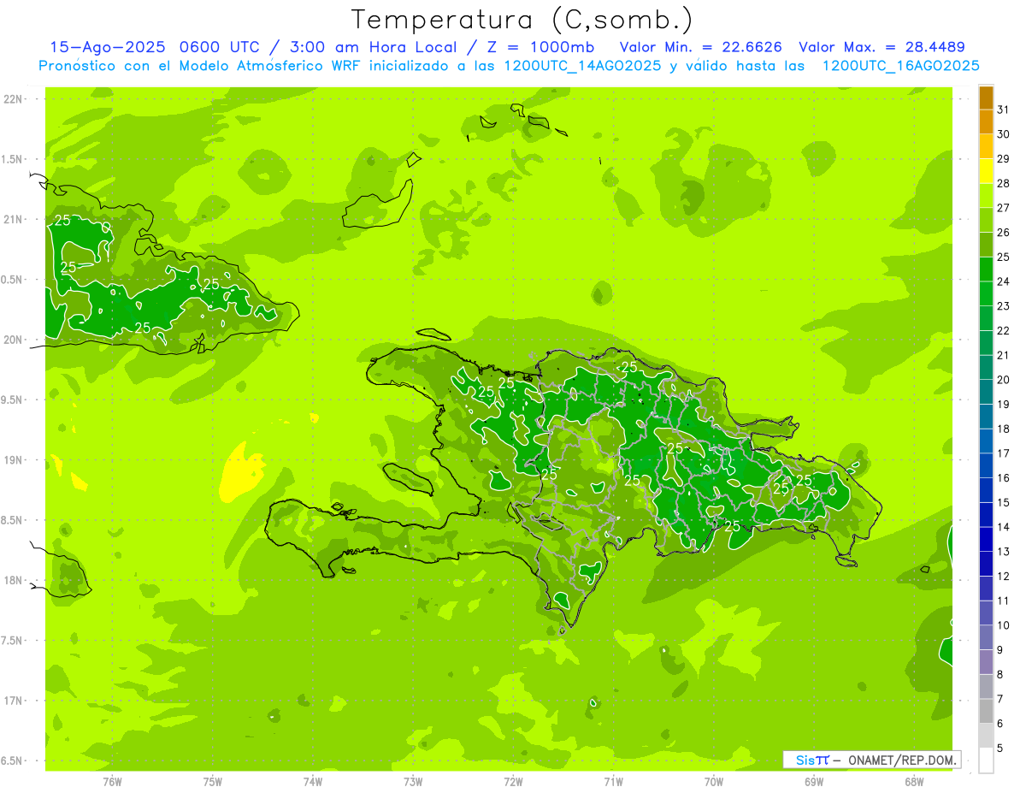1026x793 pixels.
Task: Click the legend value "5"
Action: click(x=1000, y=749)
